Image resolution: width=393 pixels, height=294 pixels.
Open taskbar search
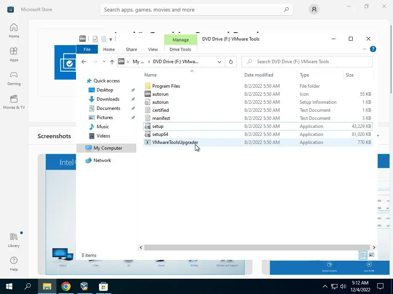[x=28, y=286]
